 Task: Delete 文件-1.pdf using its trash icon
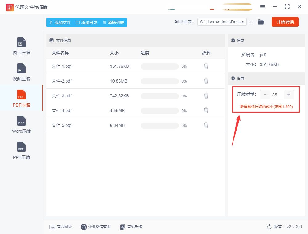point(206,66)
